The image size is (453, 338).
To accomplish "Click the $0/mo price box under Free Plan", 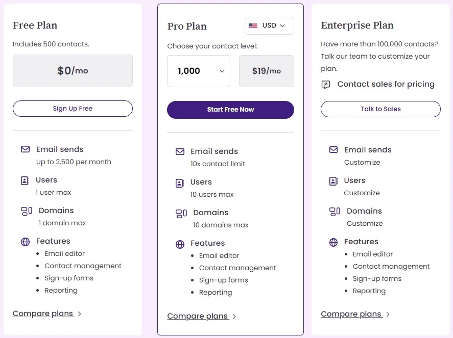I will [x=72, y=71].
